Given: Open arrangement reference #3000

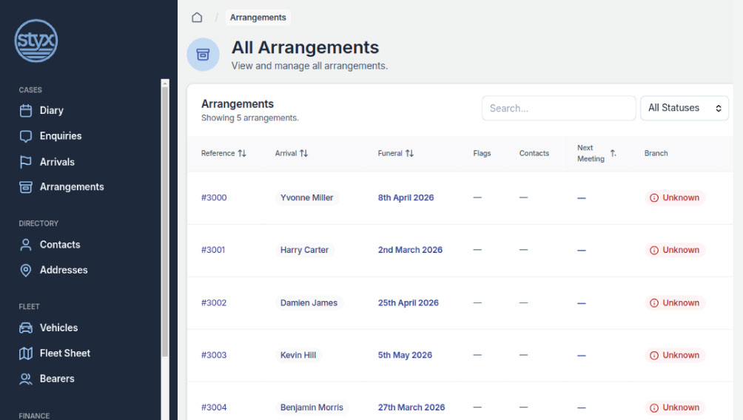Looking at the screenshot, I should click(x=214, y=198).
